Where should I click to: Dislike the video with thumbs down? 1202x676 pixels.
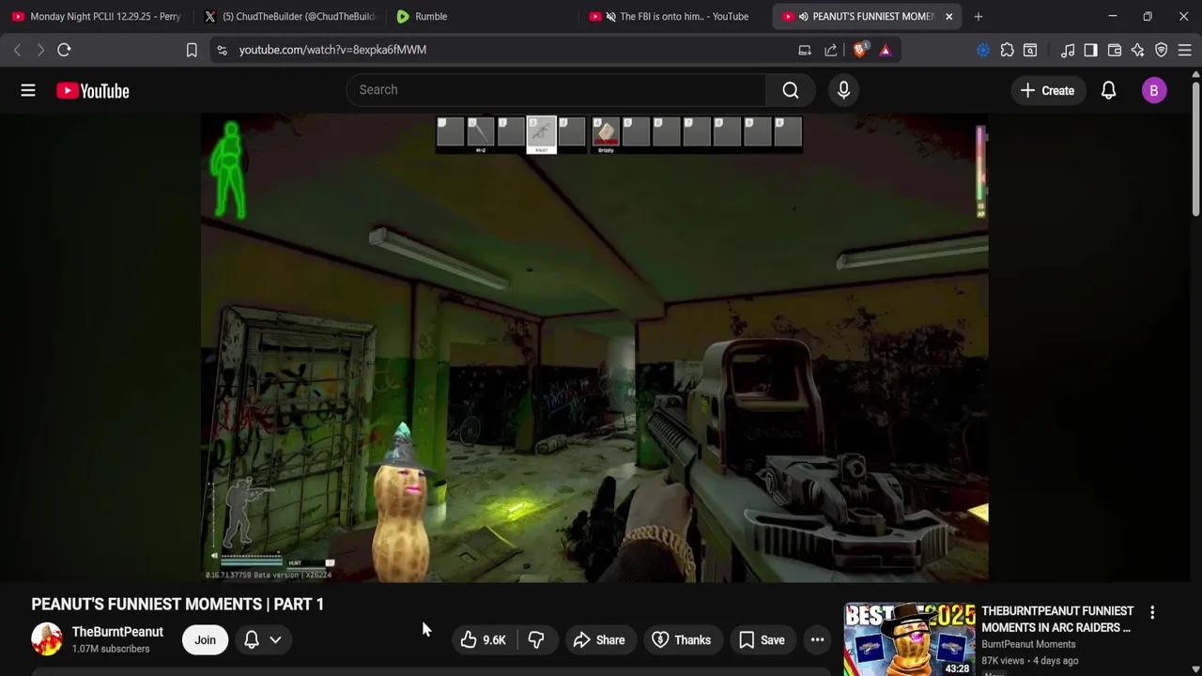click(x=536, y=639)
